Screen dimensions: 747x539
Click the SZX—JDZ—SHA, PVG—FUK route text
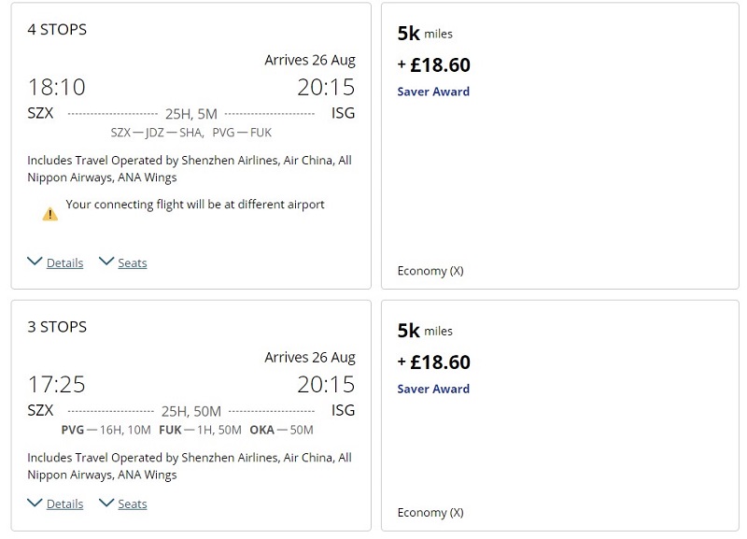pyautogui.click(x=191, y=133)
